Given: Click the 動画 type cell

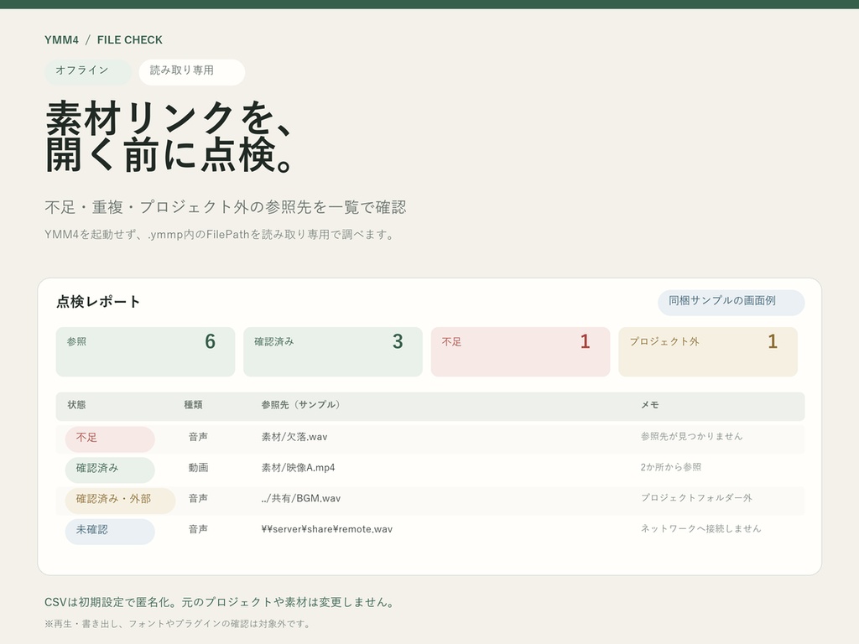Looking at the screenshot, I should (198, 468).
